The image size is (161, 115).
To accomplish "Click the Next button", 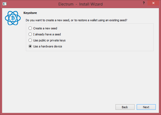I will (146, 107).
